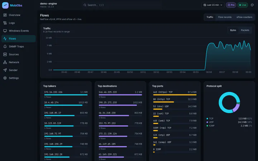The height and width of the screenshot is (161, 258).
Task: Click the 22 (ssh) TCP port row
Action: pyautogui.click(x=175, y=115)
